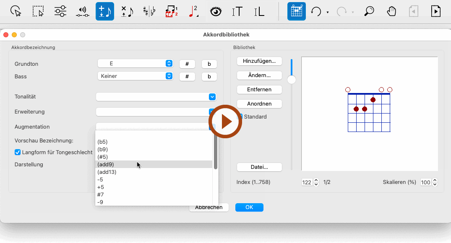Click the Hinzufügen... button
The width and height of the screenshot is (451, 243).
[x=259, y=61]
